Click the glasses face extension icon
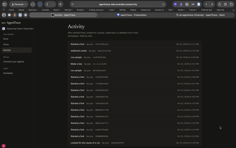The height and width of the screenshot is (148, 236). tap(193, 4)
